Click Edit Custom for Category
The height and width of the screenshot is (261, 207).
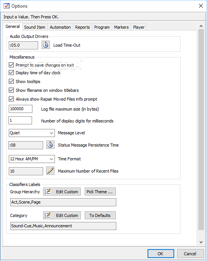coord(62,215)
